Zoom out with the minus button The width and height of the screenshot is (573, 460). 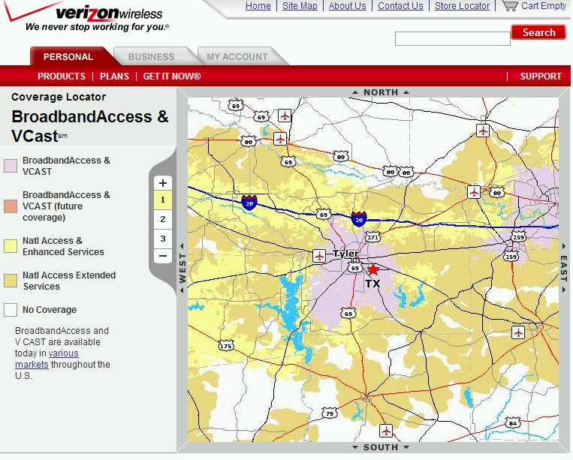tap(163, 256)
